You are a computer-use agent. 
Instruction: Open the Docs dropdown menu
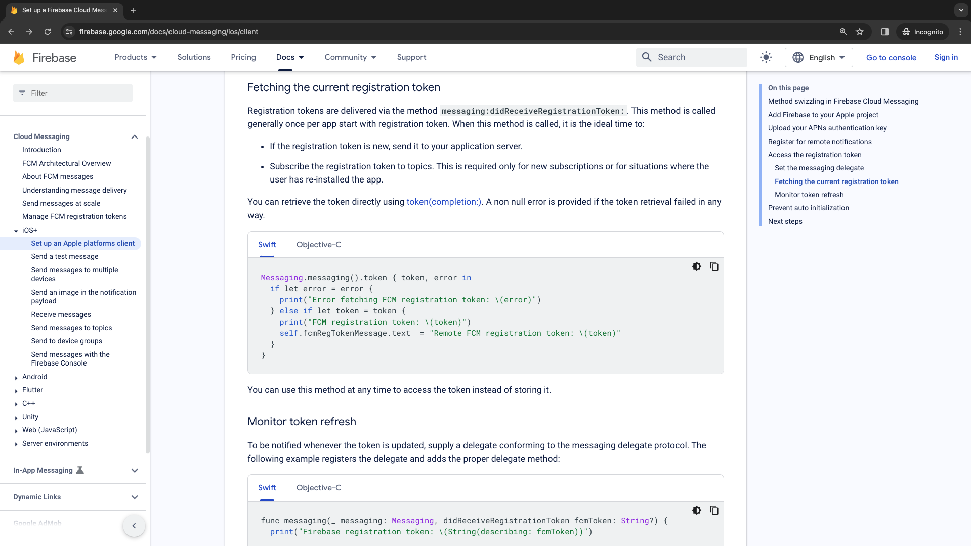(290, 57)
